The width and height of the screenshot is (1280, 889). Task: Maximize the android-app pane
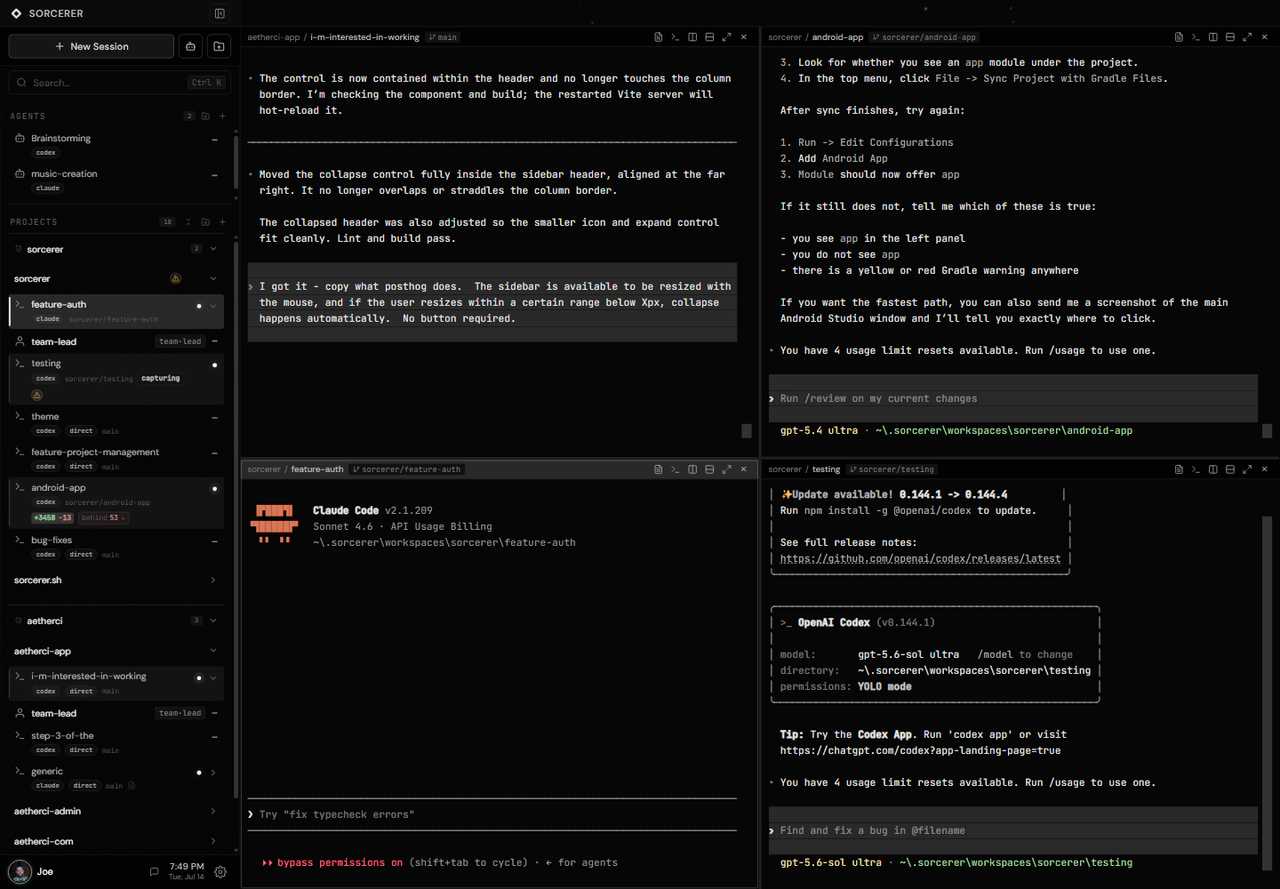click(1247, 37)
